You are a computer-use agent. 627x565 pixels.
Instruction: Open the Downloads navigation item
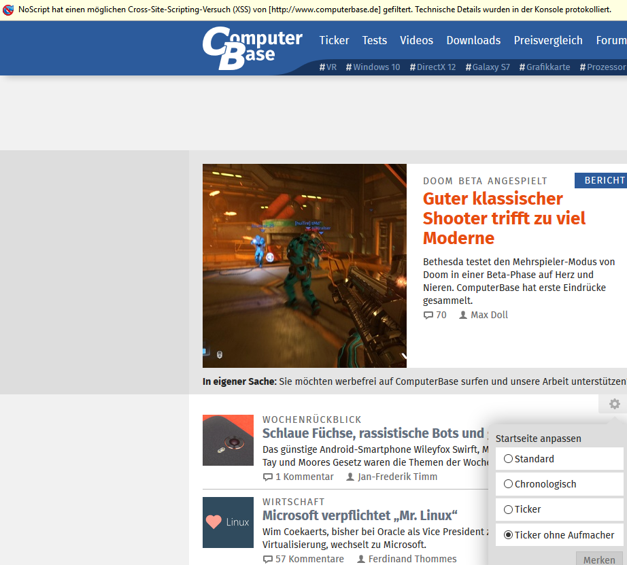(473, 40)
